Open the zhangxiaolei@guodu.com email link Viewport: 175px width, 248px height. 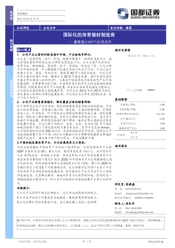[139, 194]
